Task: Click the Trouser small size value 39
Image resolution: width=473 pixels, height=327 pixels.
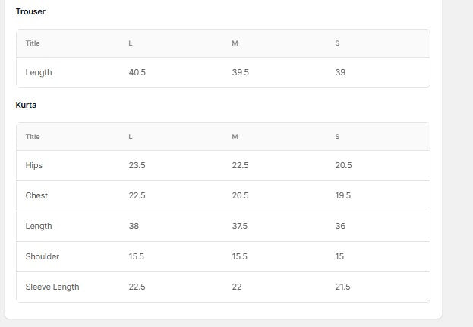Action: coord(340,72)
